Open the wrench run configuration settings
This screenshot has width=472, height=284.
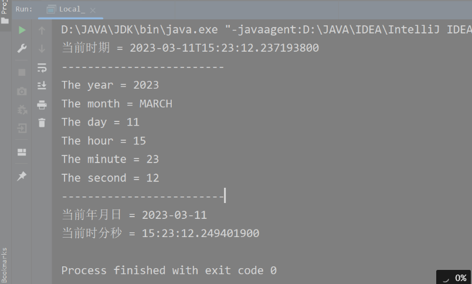(x=22, y=49)
